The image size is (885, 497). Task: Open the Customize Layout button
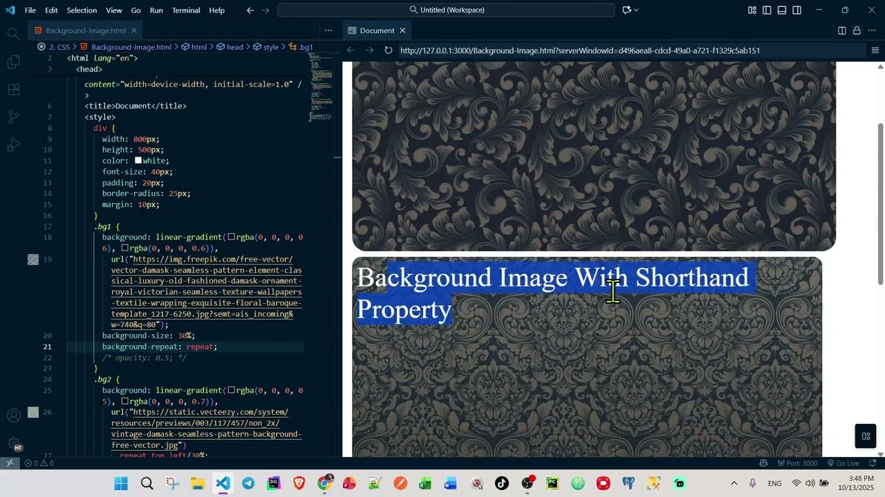[x=752, y=10]
